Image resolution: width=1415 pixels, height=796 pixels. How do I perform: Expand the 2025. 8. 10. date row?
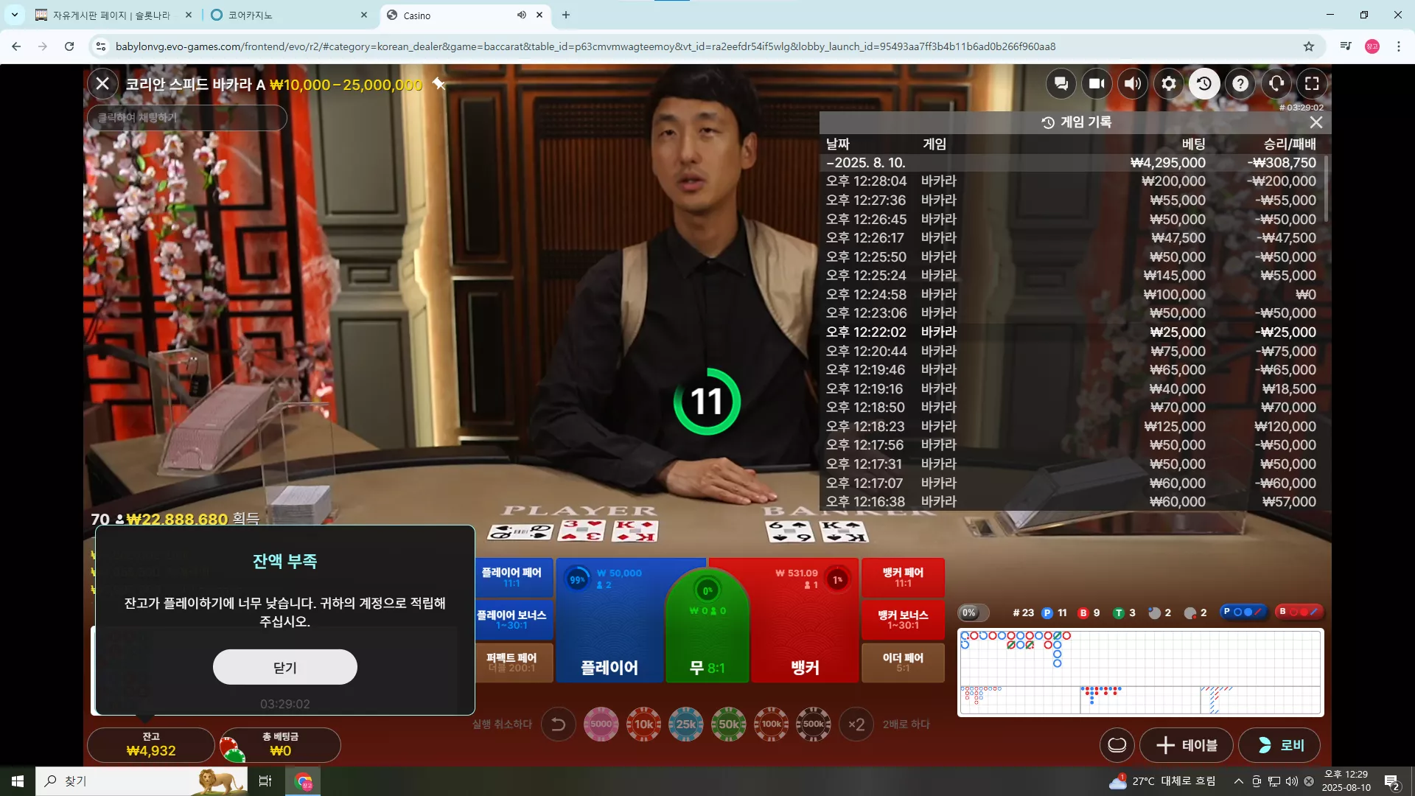tap(1072, 163)
